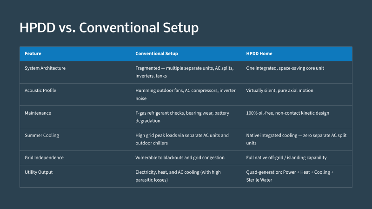372x209 pixels.
Task: Select the Humming outdoor fans cell
Action: click(x=186, y=94)
